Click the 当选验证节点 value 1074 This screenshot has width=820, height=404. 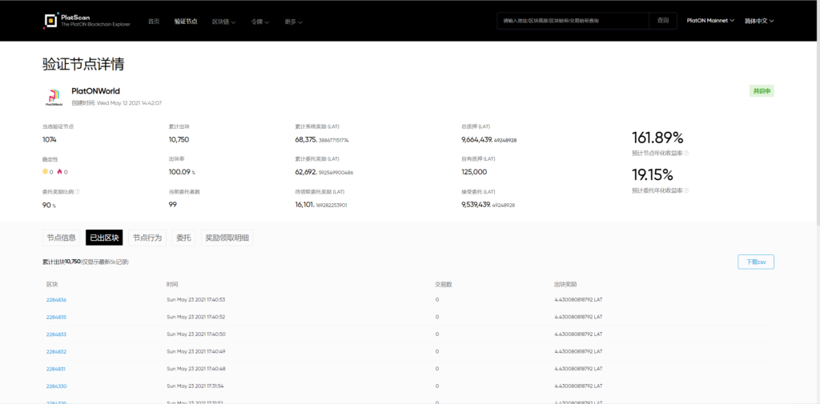[x=49, y=139]
